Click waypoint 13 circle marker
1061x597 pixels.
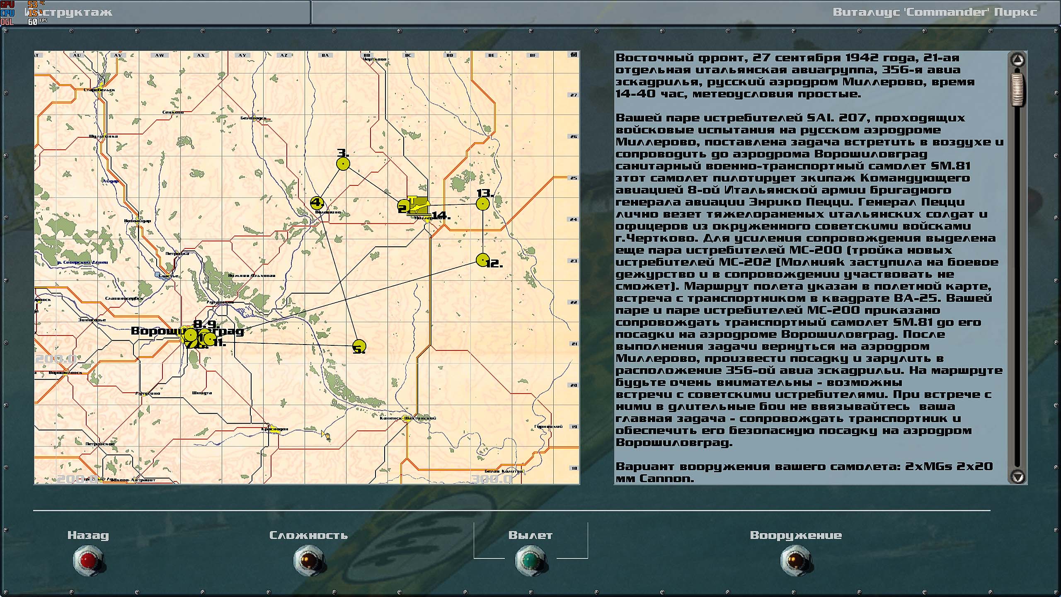[482, 204]
